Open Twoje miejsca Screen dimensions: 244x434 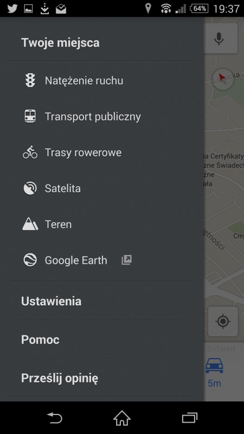(x=102, y=43)
